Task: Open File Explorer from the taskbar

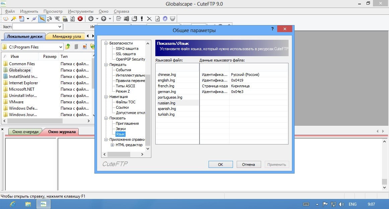Action: [28, 204]
